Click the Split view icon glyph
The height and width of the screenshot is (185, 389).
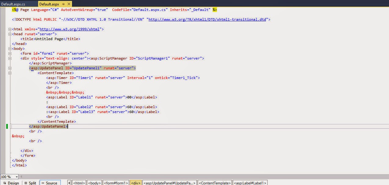(x=26, y=183)
